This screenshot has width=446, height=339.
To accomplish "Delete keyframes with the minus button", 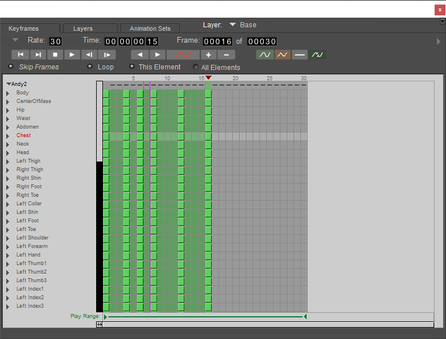I will (226, 55).
